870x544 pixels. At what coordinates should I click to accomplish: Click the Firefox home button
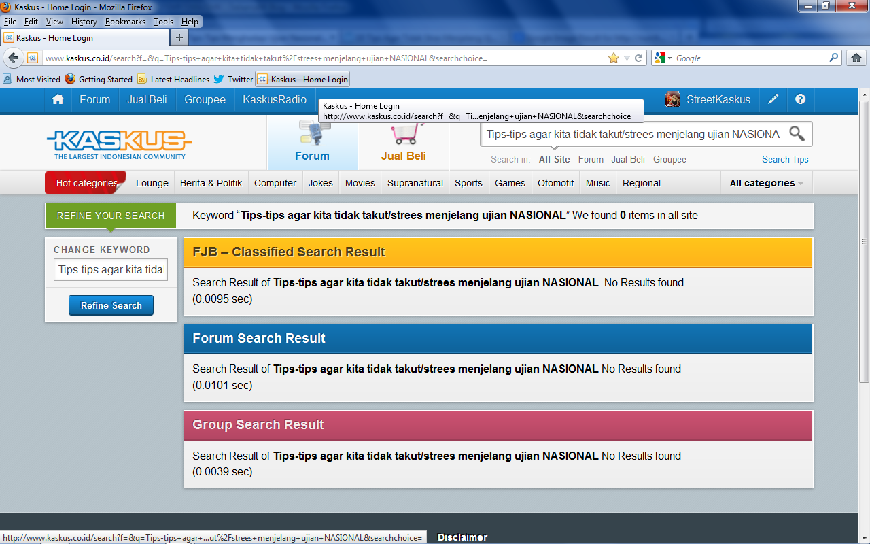click(856, 58)
